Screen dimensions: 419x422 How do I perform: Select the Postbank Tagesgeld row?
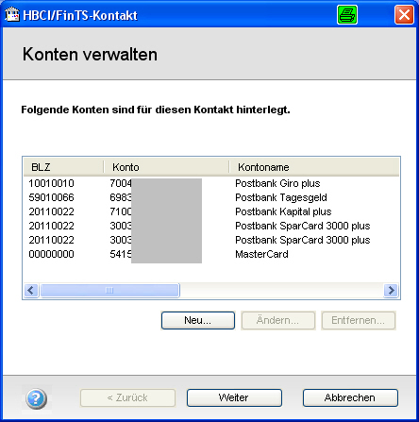(211, 197)
